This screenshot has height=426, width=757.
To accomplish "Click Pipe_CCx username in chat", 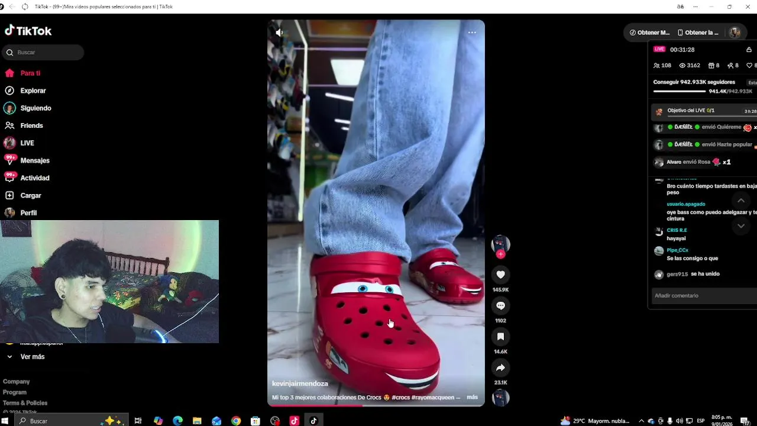I will 677,250.
